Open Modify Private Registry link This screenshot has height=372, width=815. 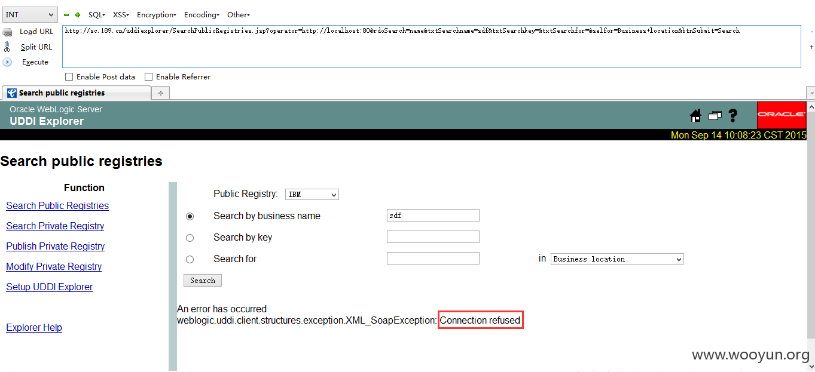coord(54,266)
